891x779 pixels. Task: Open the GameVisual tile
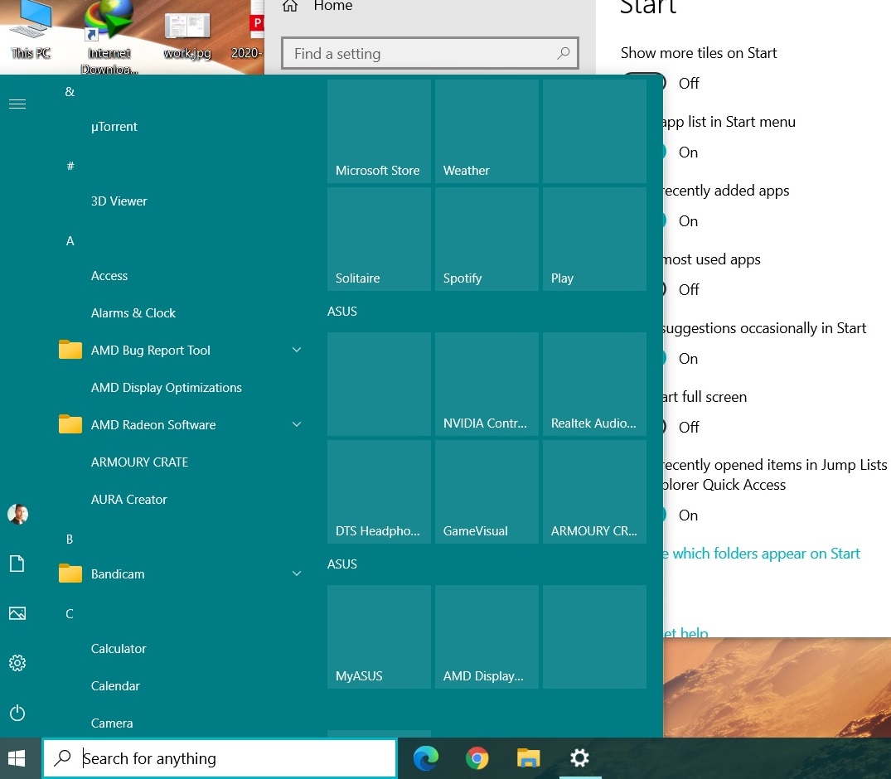point(487,492)
